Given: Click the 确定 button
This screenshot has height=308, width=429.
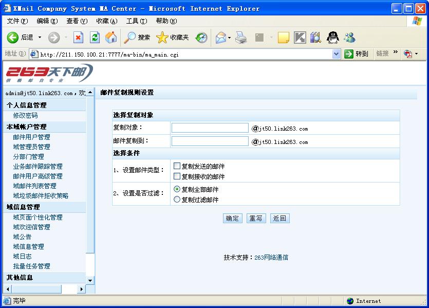Looking at the screenshot, I should click(x=233, y=218).
